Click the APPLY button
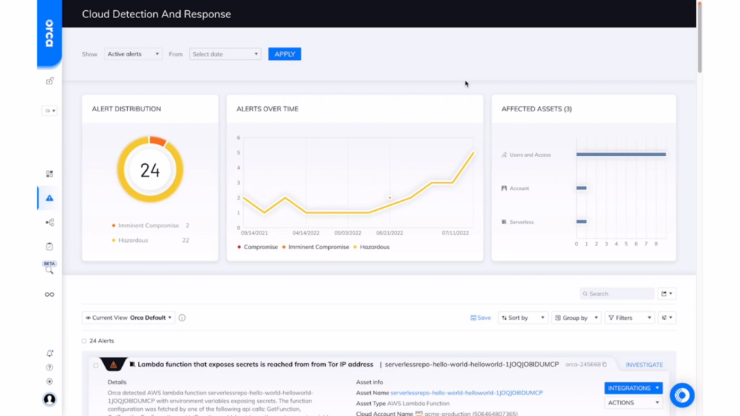Screen dimensions: 740x416 284,53
